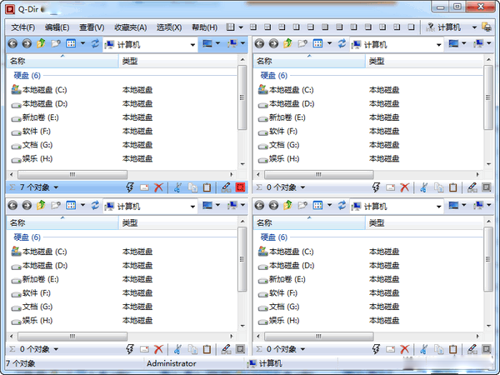This screenshot has width=500, height=375.
Task: Sort by 类型 column in top-left pane
Action: click(x=178, y=61)
